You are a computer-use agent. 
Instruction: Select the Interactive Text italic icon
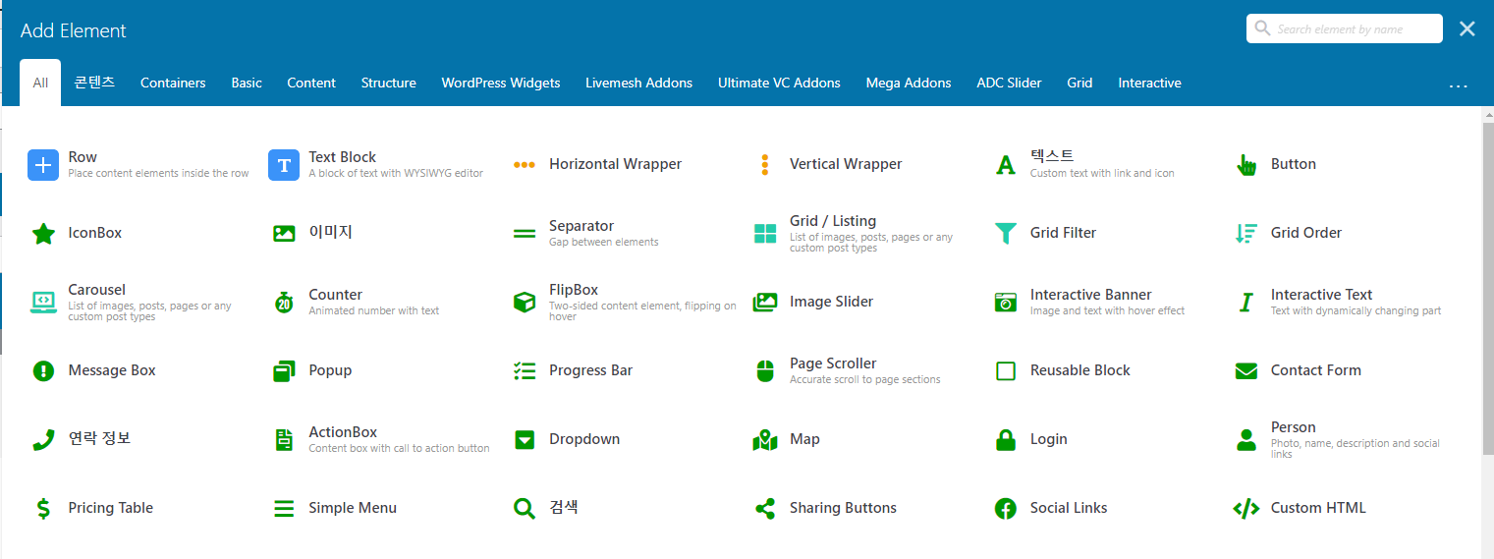tap(1246, 303)
